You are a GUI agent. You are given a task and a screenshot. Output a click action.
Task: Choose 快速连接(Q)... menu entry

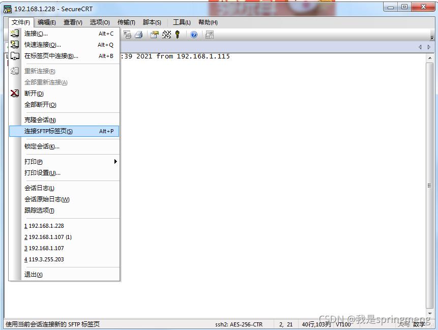click(64, 45)
